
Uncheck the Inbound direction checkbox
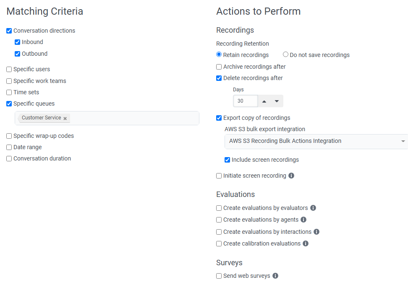(18, 42)
